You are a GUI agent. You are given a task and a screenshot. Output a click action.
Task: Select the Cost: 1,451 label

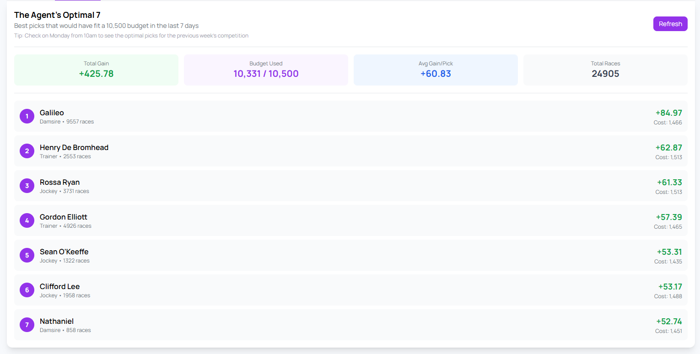point(668,331)
